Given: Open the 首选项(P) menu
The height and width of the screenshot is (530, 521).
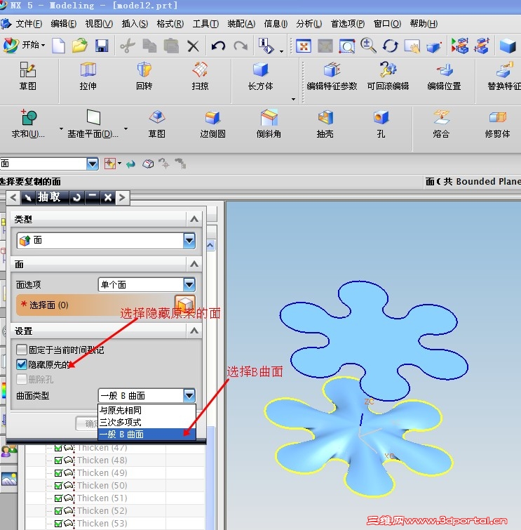Looking at the screenshot, I should tap(348, 24).
